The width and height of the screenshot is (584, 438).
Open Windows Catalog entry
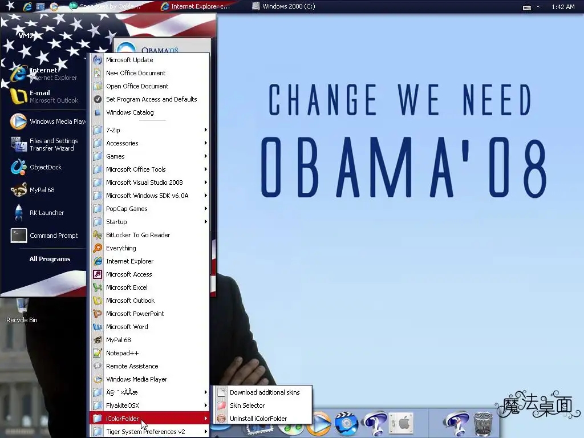(x=150, y=112)
